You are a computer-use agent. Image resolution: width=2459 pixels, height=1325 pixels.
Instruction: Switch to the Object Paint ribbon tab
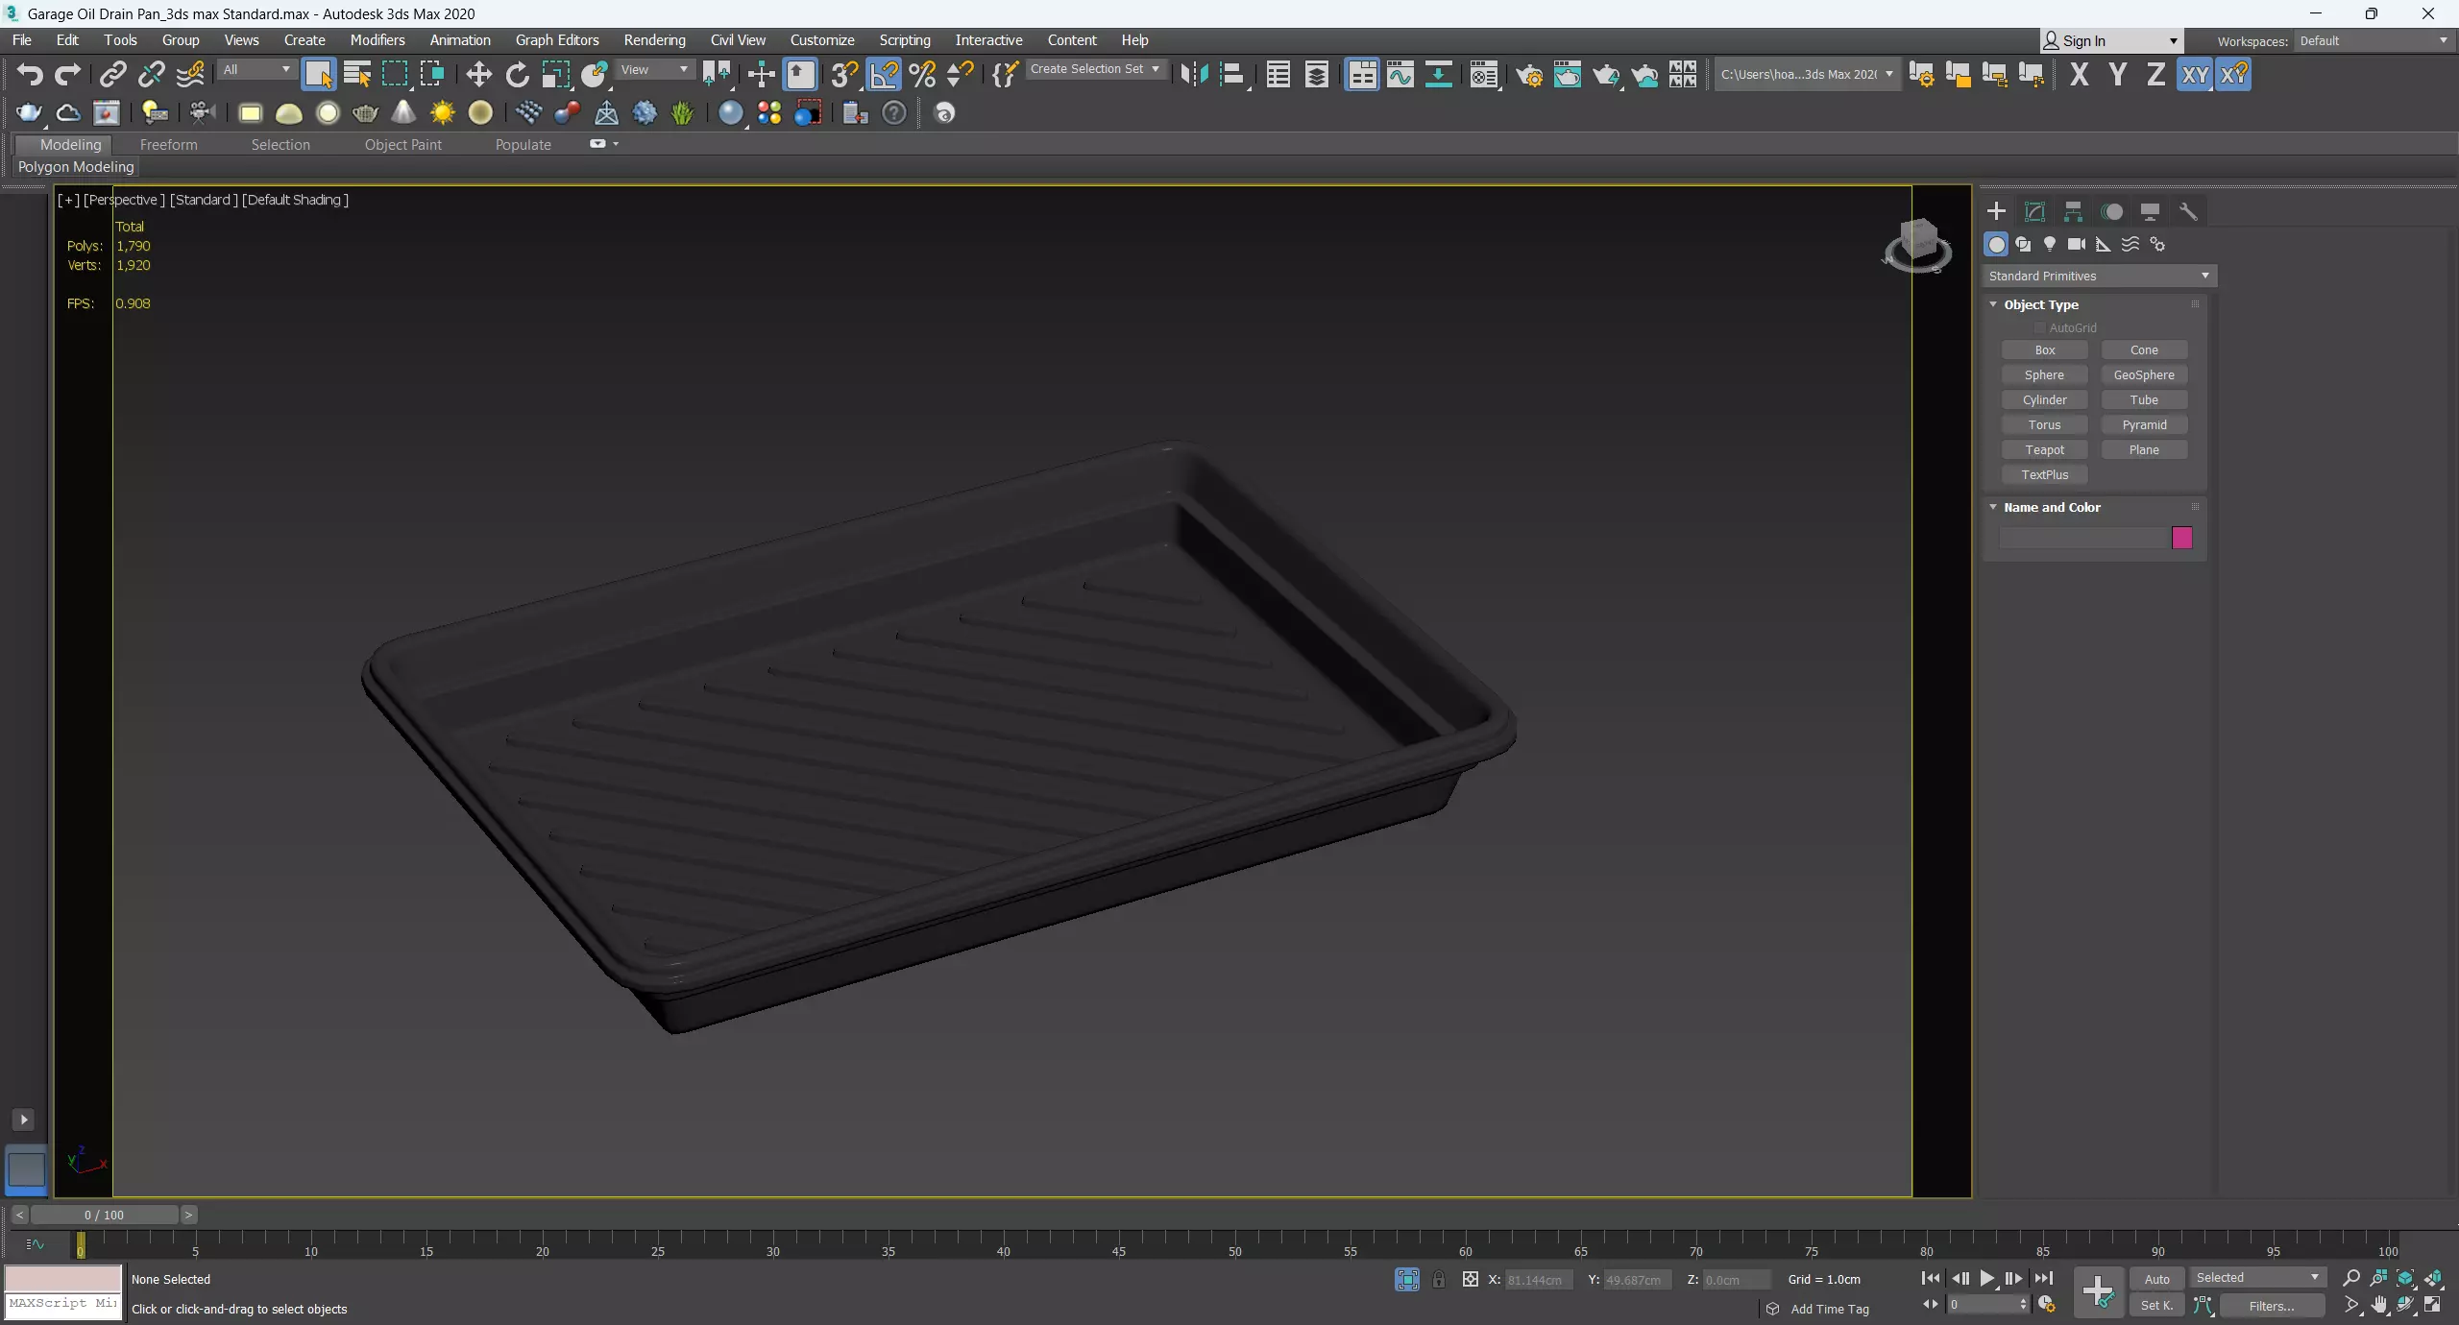[x=403, y=145]
